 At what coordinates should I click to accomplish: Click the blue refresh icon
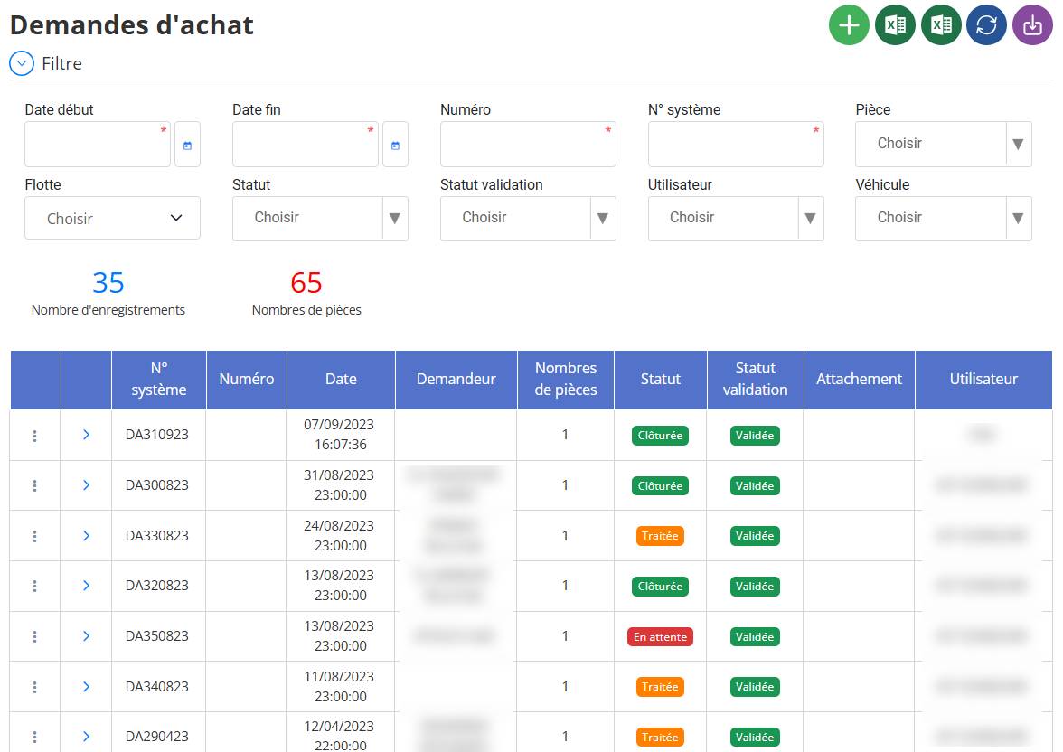click(x=986, y=25)
